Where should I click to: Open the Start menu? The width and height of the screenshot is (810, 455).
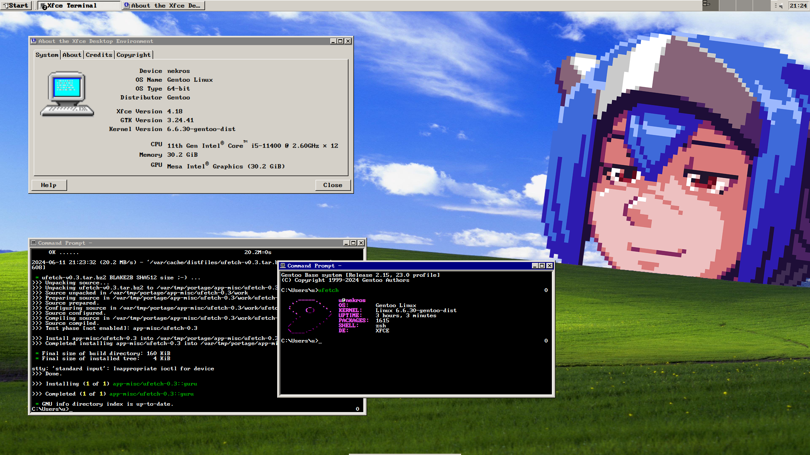(x=16, y=5)
